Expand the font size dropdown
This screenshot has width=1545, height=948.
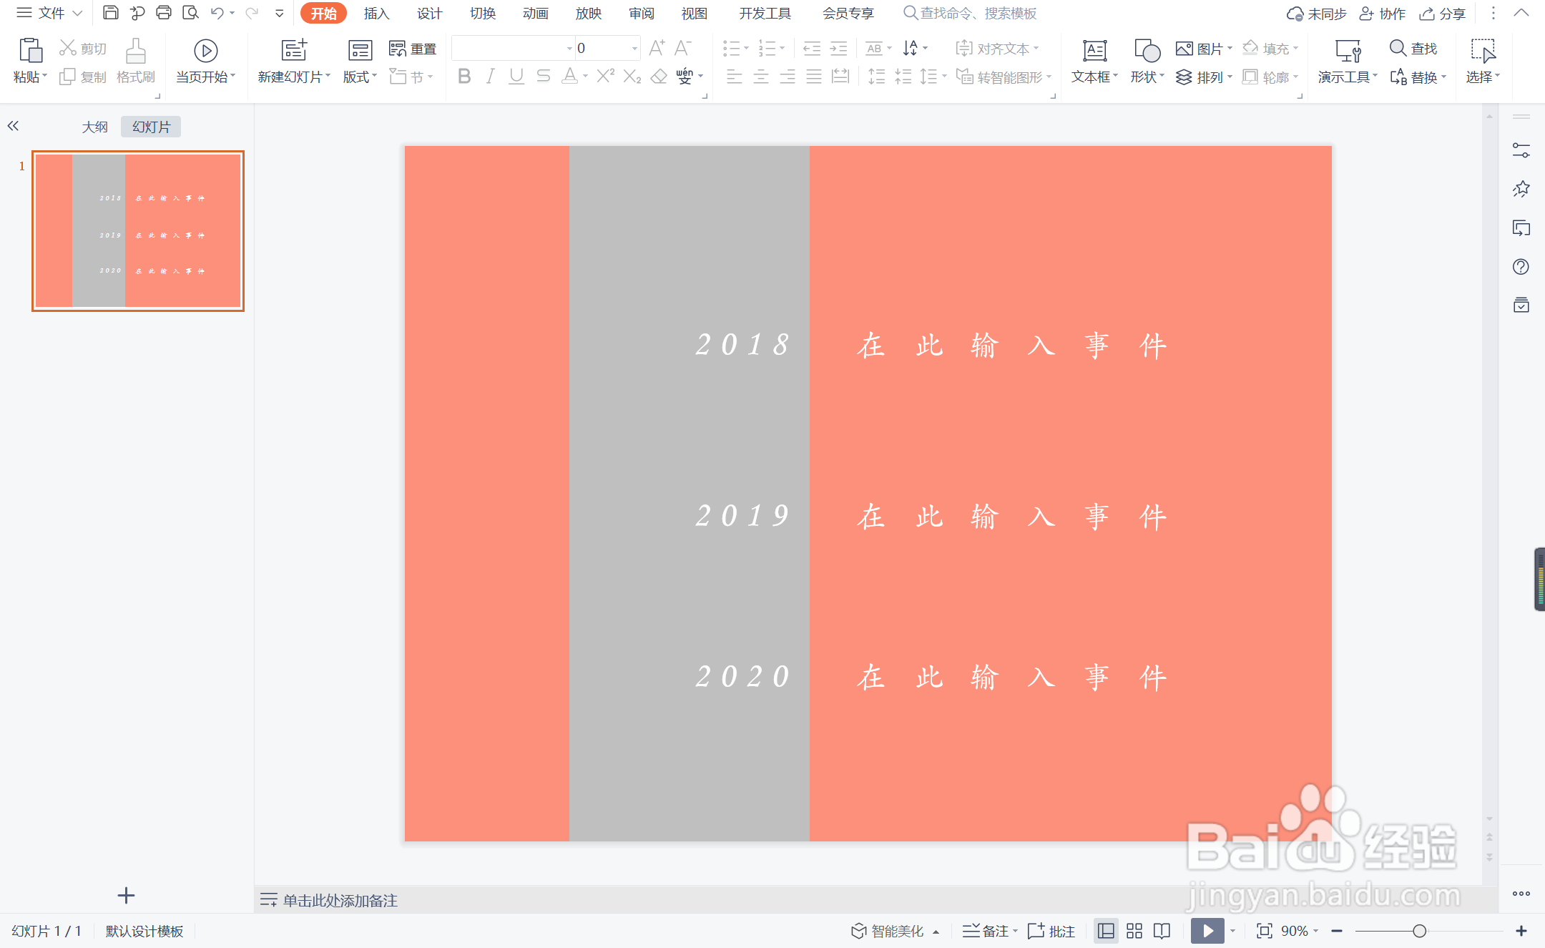point(634,48)
